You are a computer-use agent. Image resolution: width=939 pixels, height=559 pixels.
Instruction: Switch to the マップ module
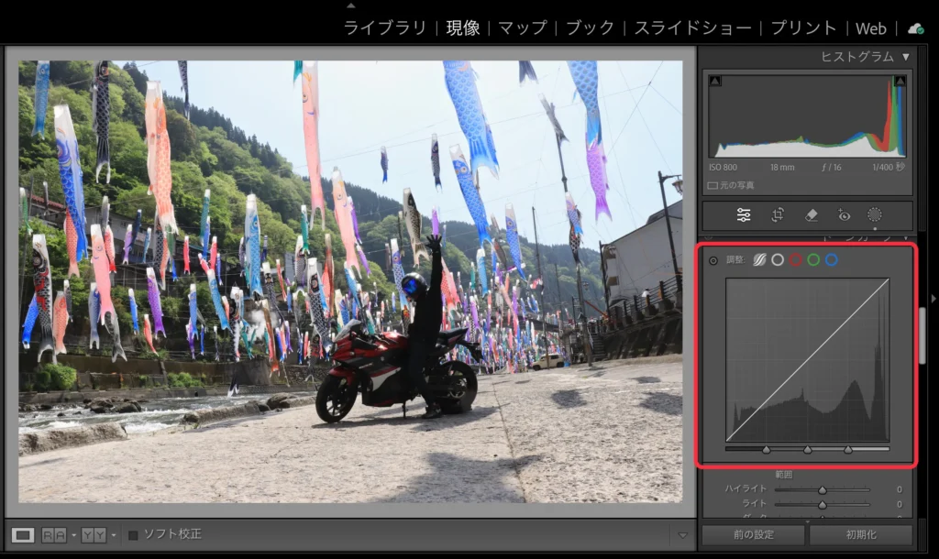point(522,28)
